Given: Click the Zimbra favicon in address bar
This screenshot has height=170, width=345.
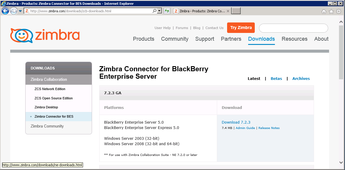Looking at the screenshot, I should pyautogui.click(x=27, y=11).
